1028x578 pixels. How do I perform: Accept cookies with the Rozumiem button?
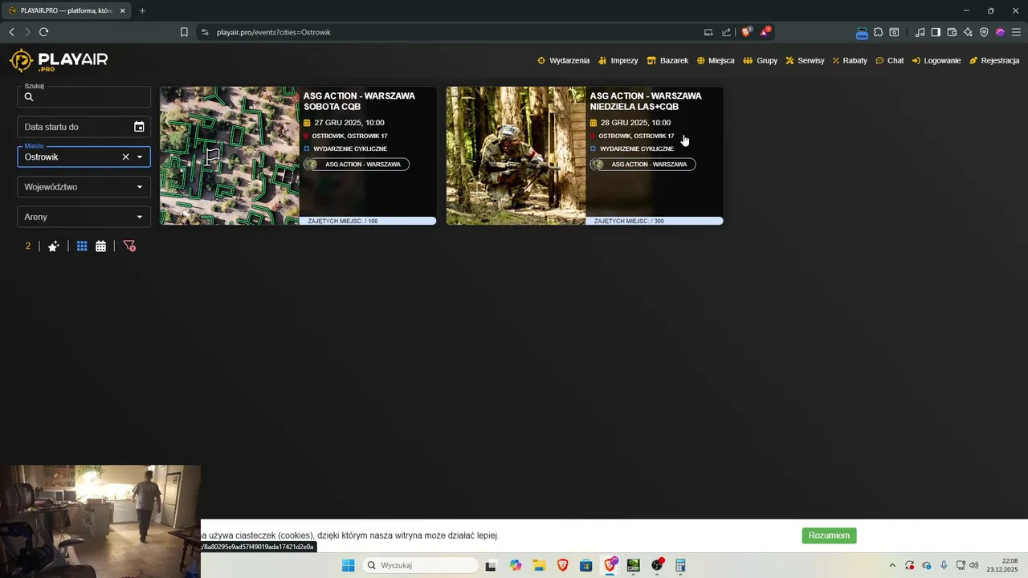pos(829,535)
